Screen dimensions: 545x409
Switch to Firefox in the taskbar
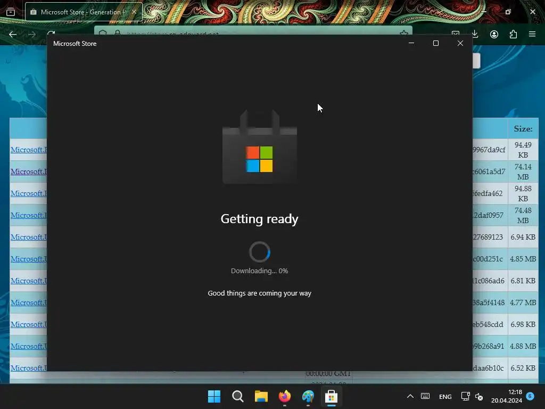285,396
